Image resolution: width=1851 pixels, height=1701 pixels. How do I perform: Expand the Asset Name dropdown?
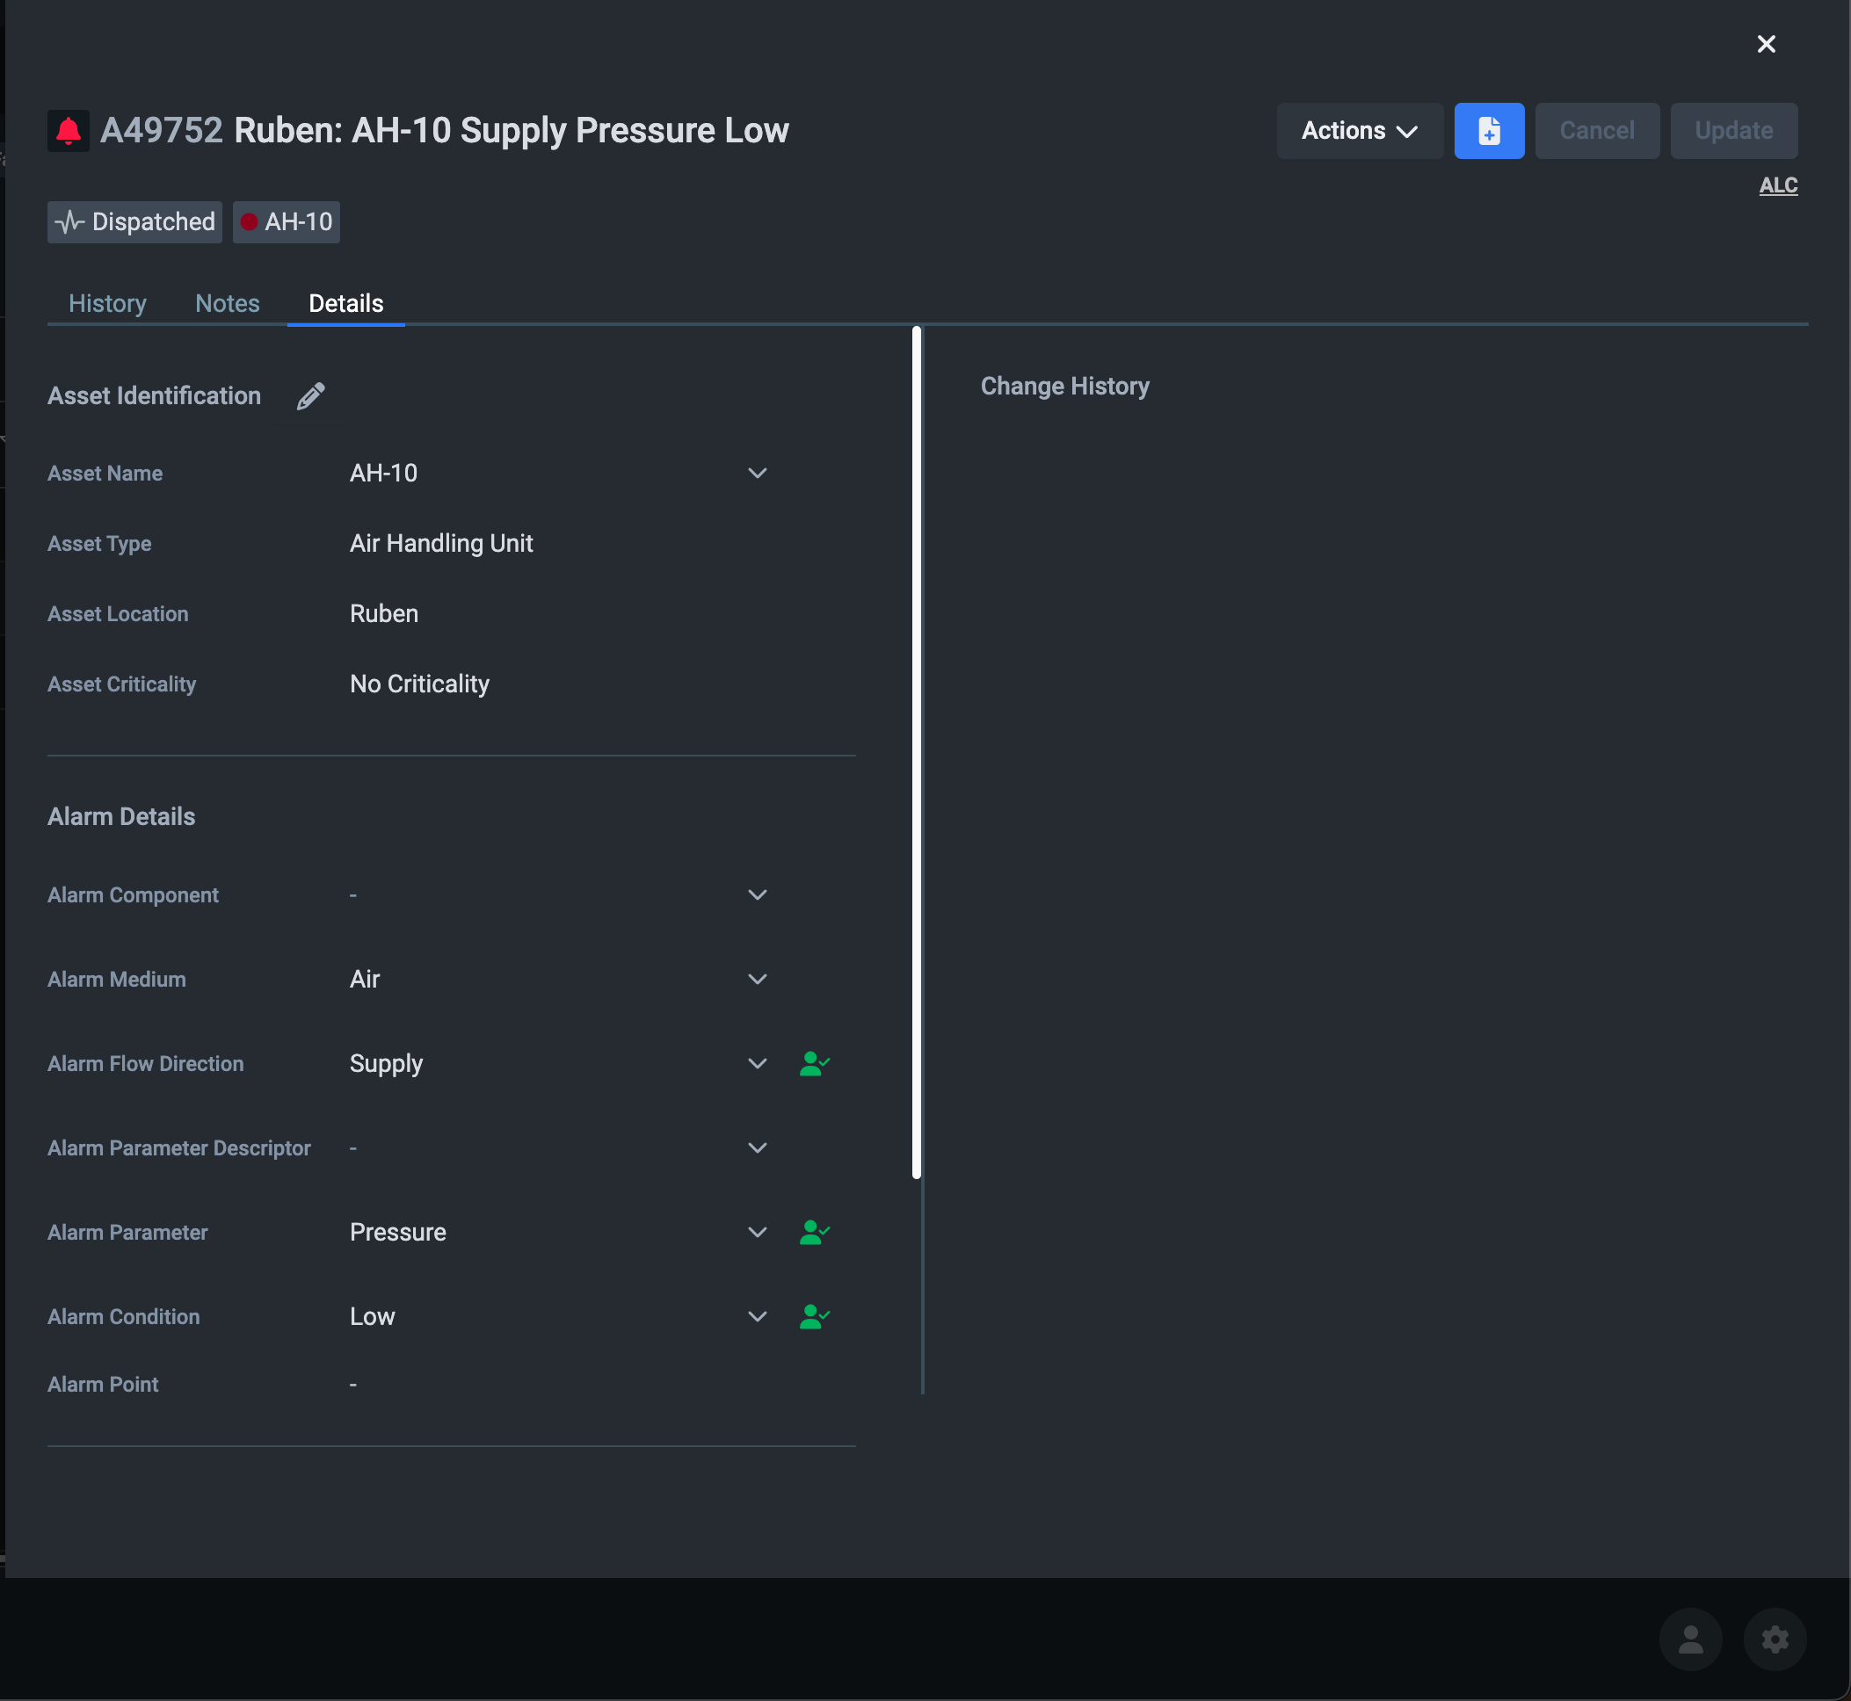pyautogui.click(x=757, y=473)
